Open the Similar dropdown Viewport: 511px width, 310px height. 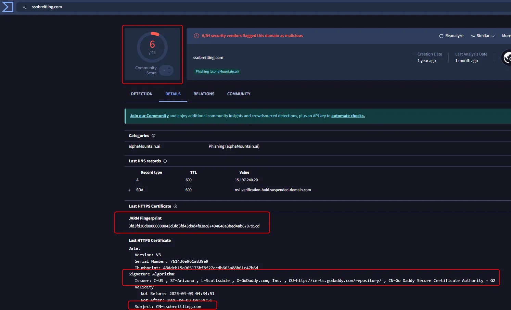pyautogui.click(x=483, y=36)
